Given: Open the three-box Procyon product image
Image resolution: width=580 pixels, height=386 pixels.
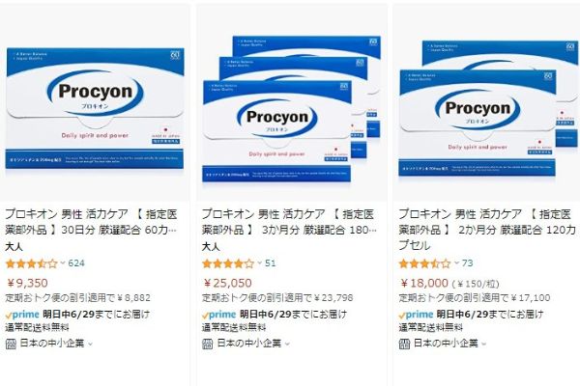Looking at the screenshot, I should coord(292,109).
